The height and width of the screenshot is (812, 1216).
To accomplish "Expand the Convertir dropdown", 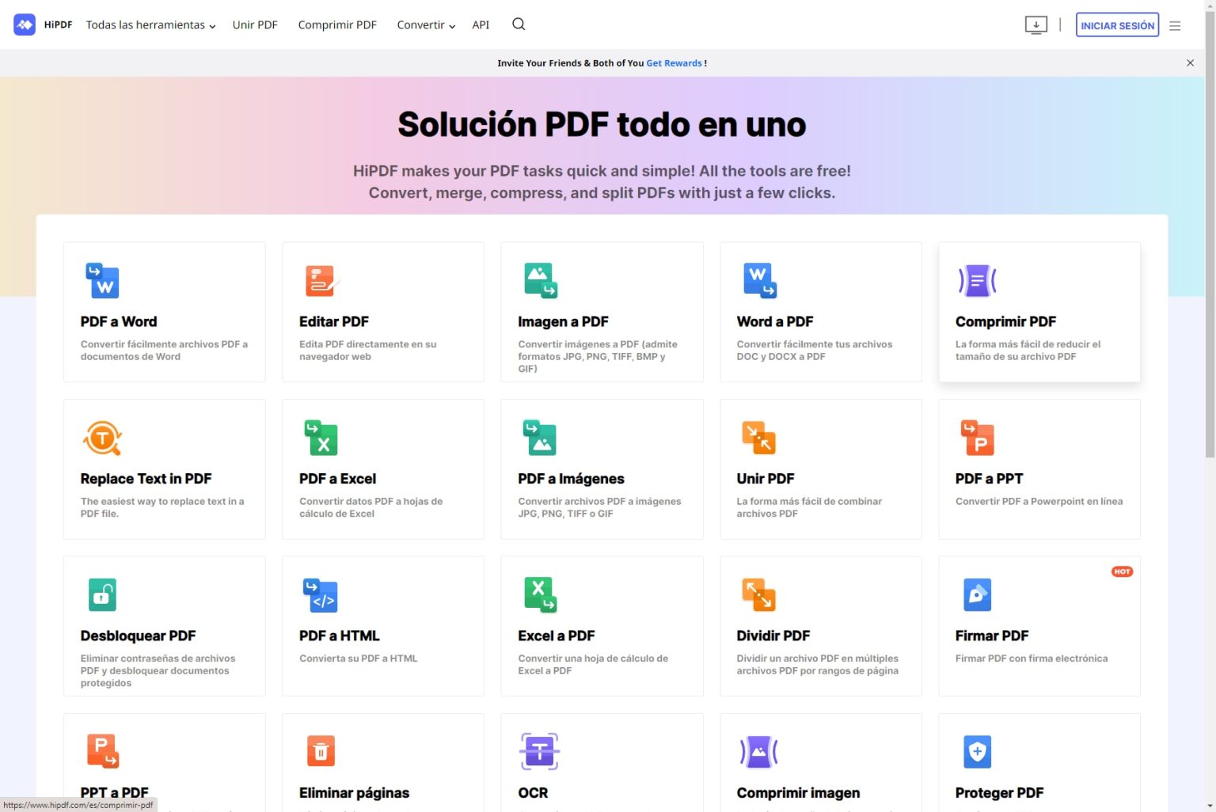I will coord(425,25).
